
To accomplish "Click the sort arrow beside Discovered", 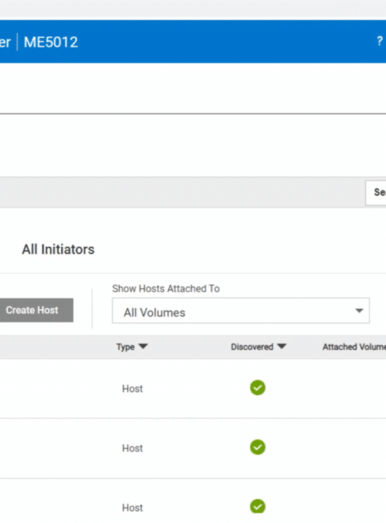I will [x=281, y=346].
